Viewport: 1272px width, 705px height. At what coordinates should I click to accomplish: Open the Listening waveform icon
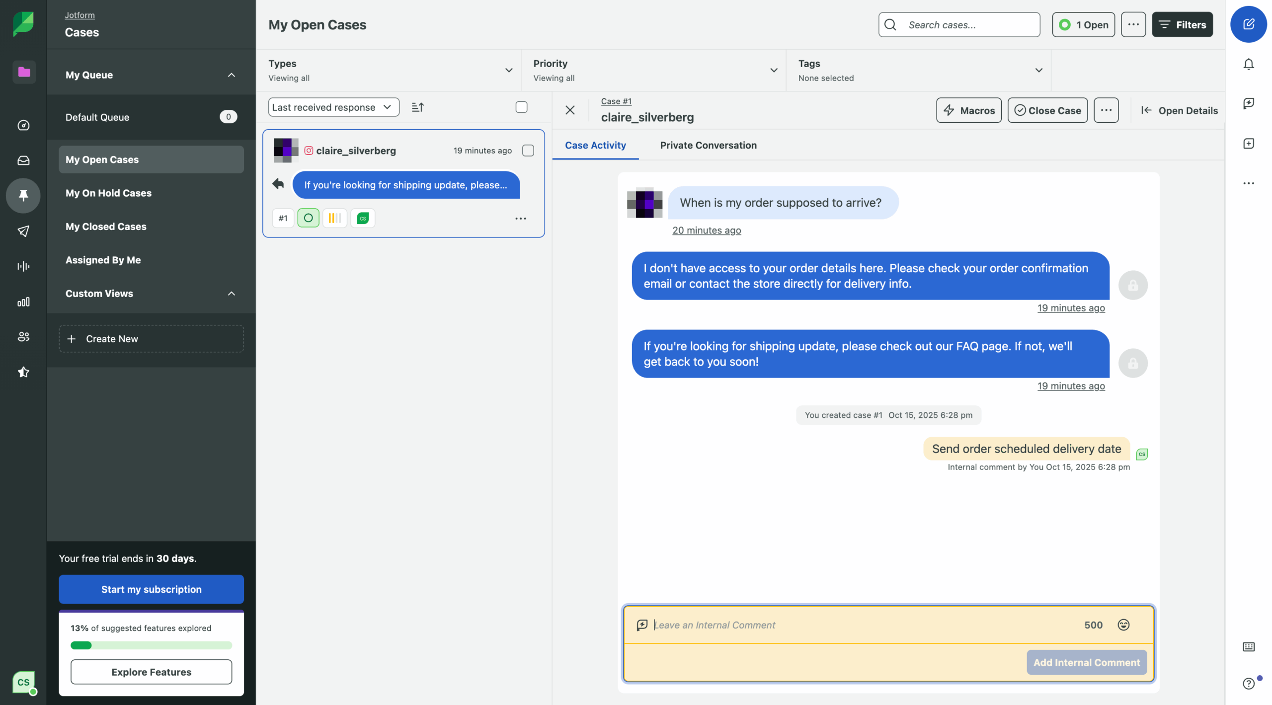(23, 266)
